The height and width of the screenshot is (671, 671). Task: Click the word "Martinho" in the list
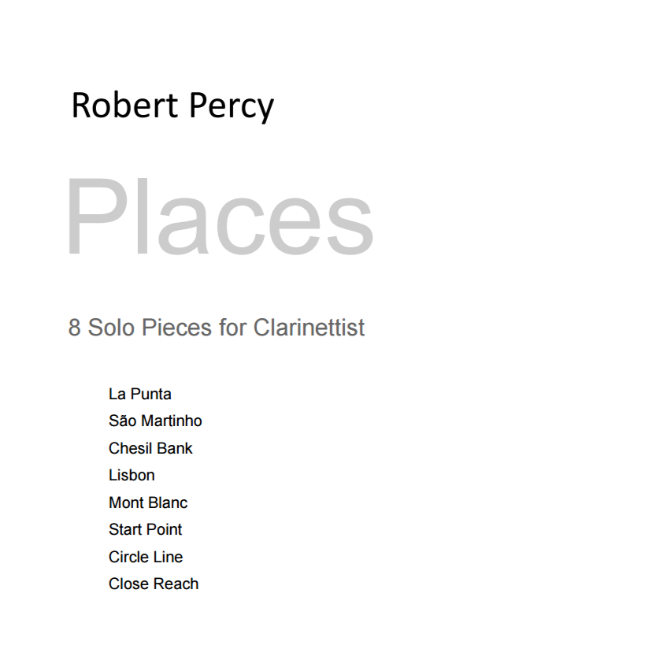pyautogui.click(x=172, y=421)
